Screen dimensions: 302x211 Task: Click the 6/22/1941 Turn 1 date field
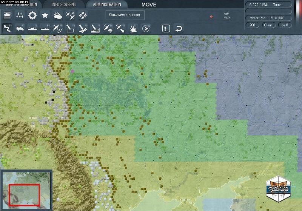click(x=269, y=5)
